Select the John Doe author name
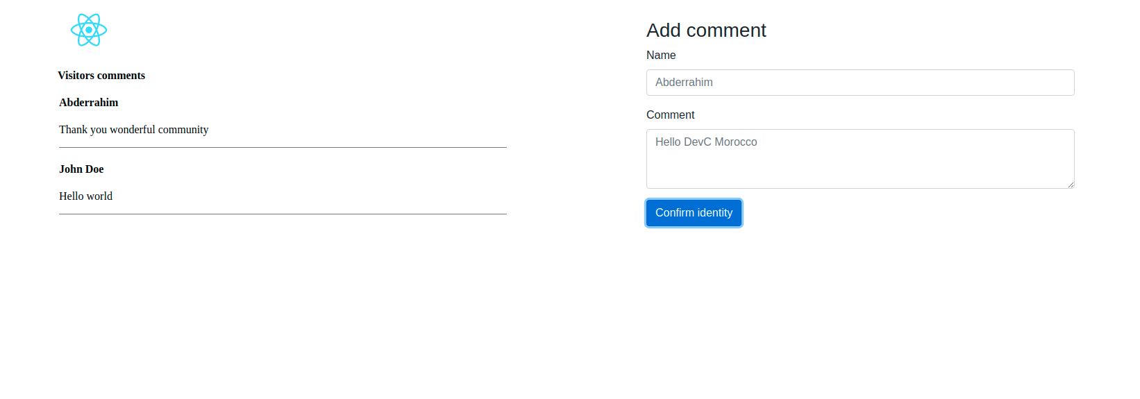 point(81,169)
